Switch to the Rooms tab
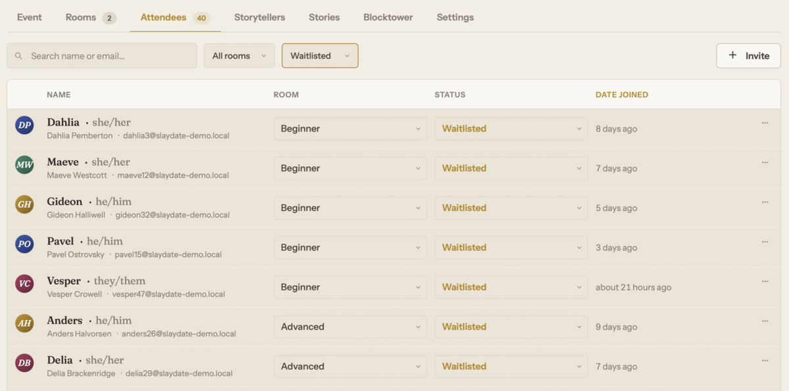Image resolution: width=789 pixels, height=391 pixels. click(x=91, y=17)
